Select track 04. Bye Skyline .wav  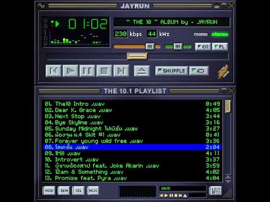point(132,122)
